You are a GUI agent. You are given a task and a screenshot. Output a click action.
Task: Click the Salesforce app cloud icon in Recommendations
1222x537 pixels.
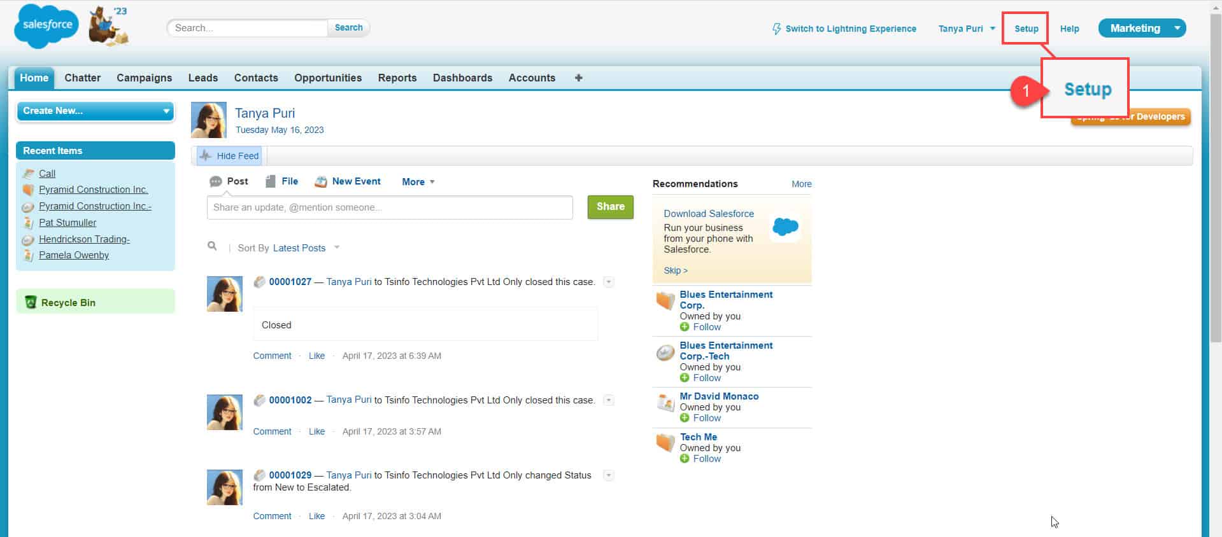(785, 227)
